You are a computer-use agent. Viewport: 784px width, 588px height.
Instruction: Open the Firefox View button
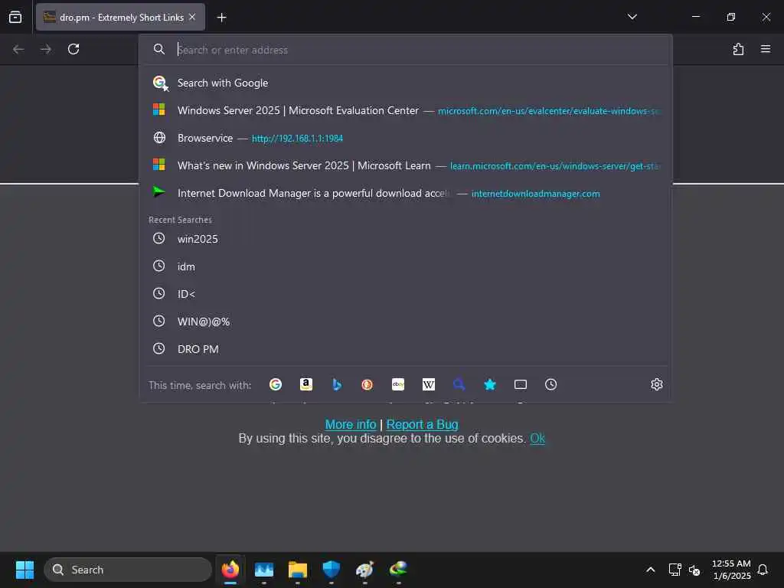click(x=15, y=17)
